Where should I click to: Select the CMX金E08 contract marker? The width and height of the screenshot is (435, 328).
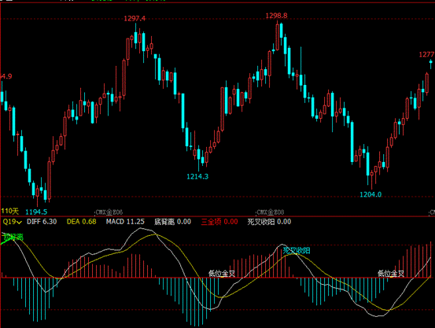click(x=270, y=212)
